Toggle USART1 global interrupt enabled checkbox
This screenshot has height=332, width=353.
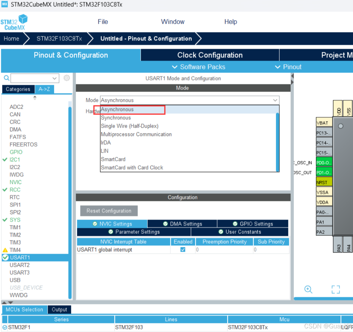pyautogui.click(x=183, y=249)
